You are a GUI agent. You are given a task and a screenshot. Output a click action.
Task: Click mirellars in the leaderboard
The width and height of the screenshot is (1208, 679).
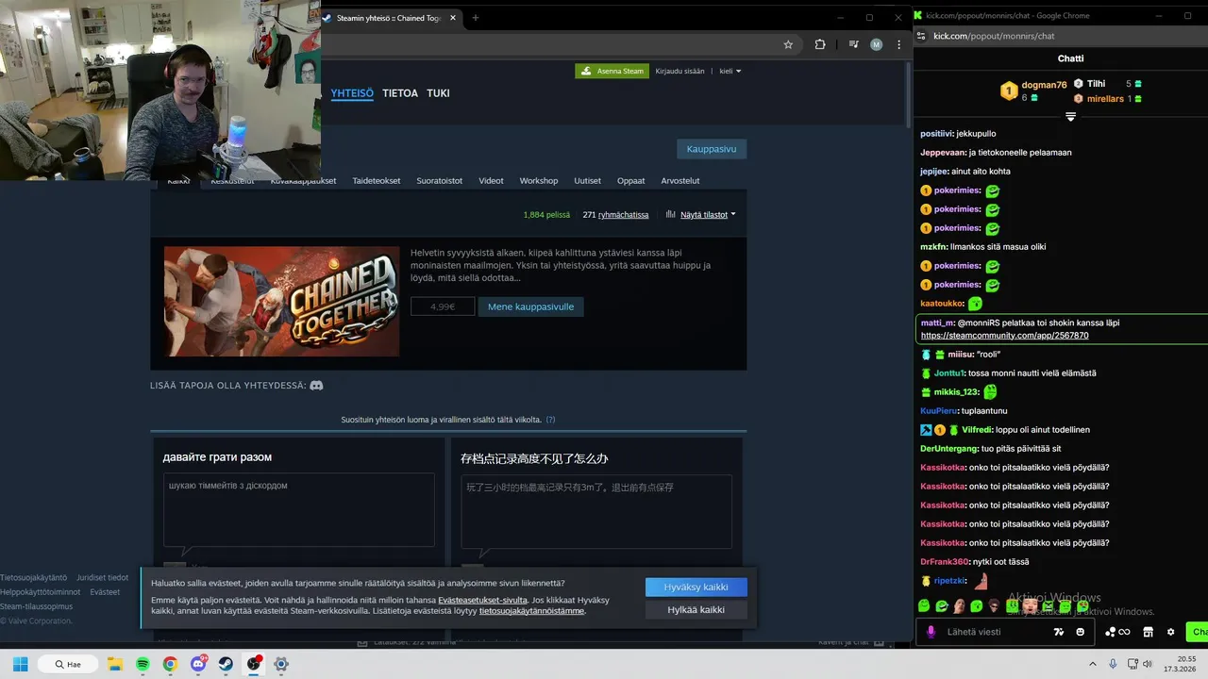1105,99
